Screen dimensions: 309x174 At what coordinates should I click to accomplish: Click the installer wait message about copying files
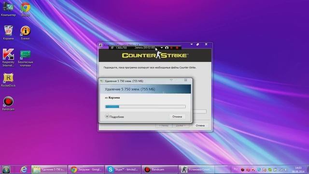tap(150, 68)
